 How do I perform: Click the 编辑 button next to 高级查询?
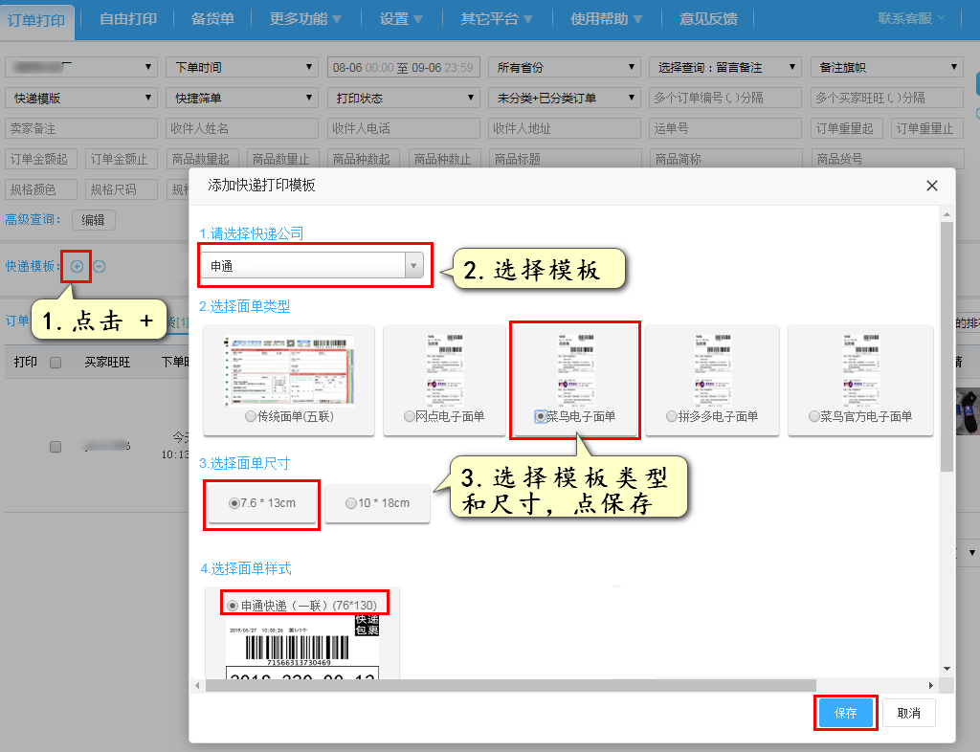[93, 220]
